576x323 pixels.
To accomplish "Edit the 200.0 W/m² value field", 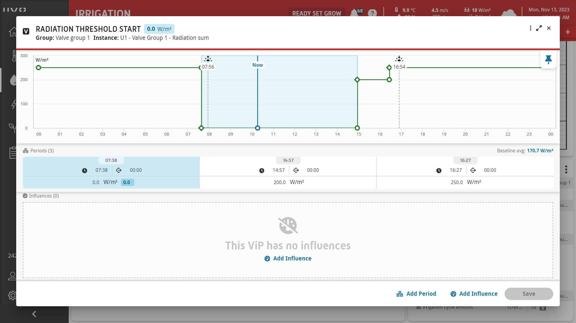I will [279, 182].
